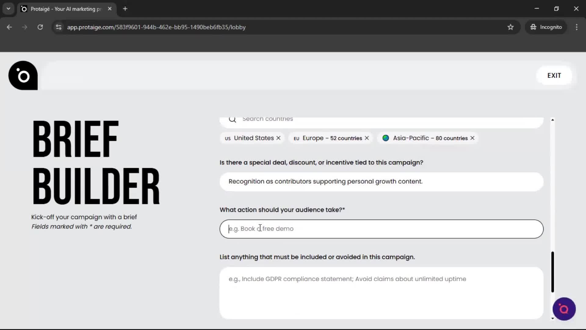Click the search magnifier in countries field
Viewport: 586px width, 330px height.
(232, 119)
